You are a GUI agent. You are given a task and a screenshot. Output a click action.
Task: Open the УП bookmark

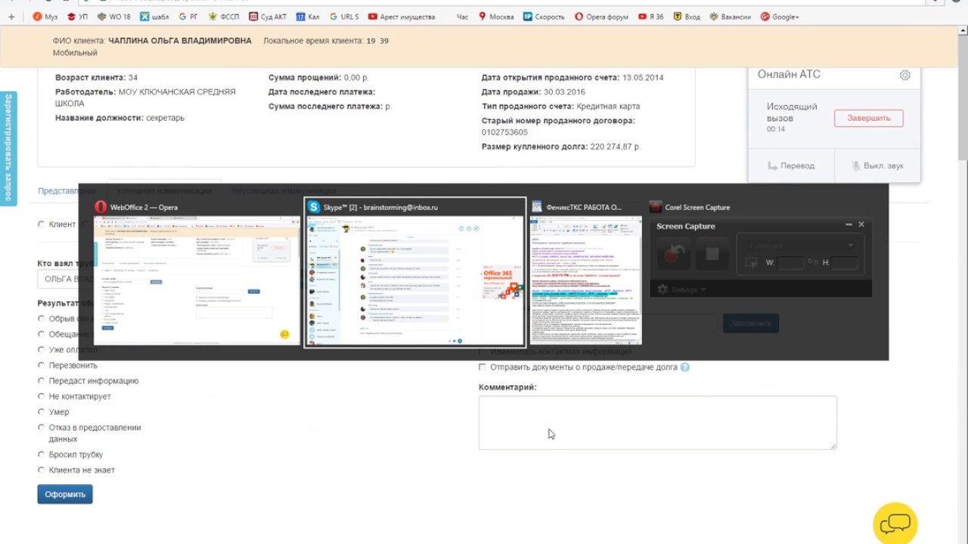79,17
